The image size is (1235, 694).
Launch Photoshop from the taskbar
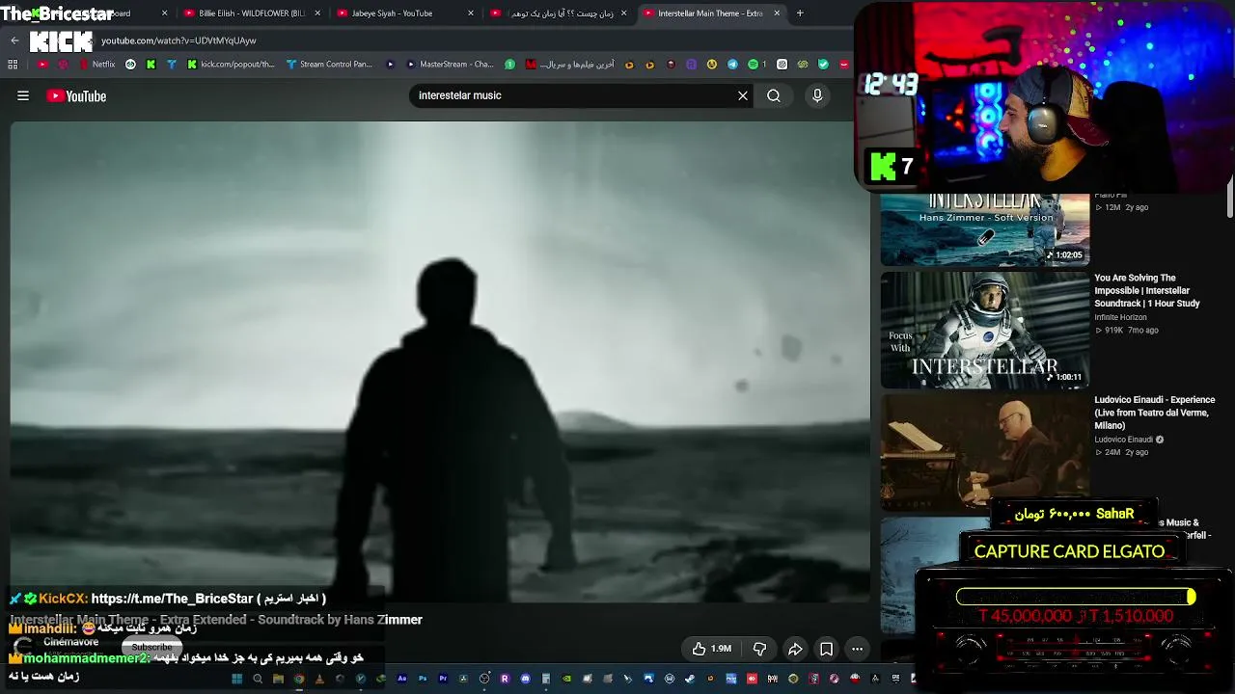[x=423, y=679]
